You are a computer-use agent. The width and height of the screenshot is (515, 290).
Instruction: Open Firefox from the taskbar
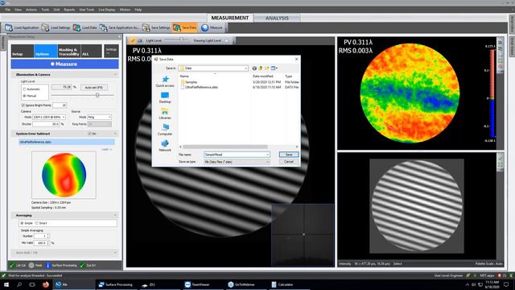click(x=46, y=284)
